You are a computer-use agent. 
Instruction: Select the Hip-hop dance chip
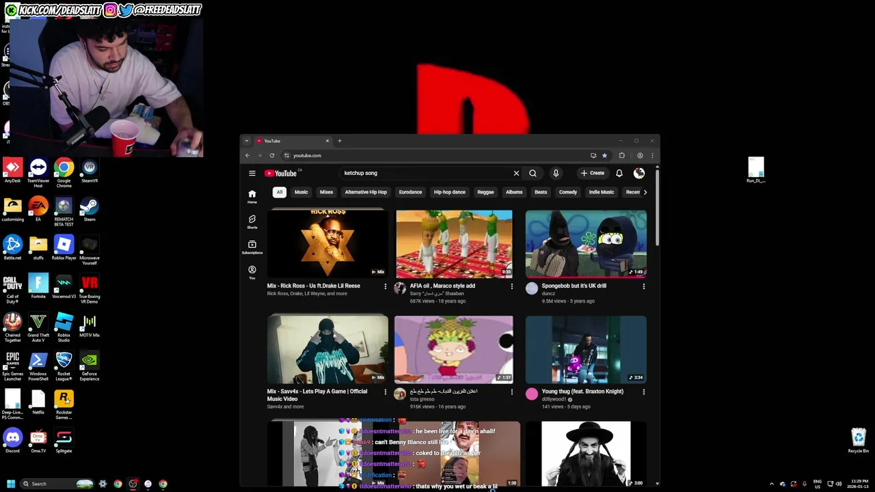pyautogui.click(x=449, y=192)
